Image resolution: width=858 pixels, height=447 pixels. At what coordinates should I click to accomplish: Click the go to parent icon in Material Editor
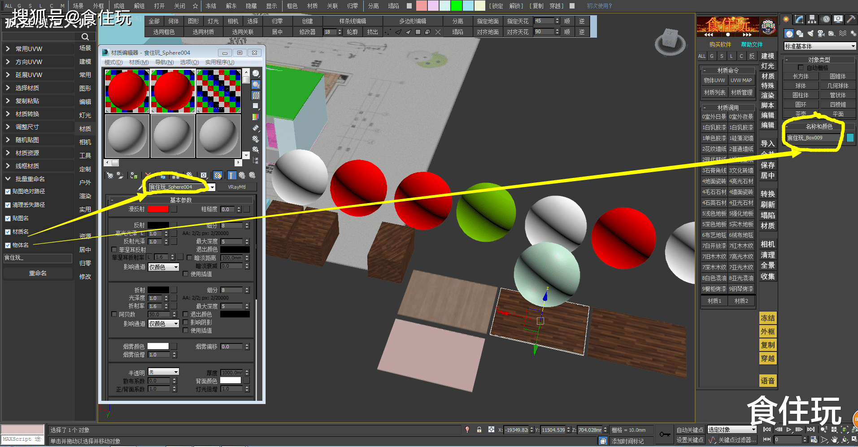click(242, 175)
